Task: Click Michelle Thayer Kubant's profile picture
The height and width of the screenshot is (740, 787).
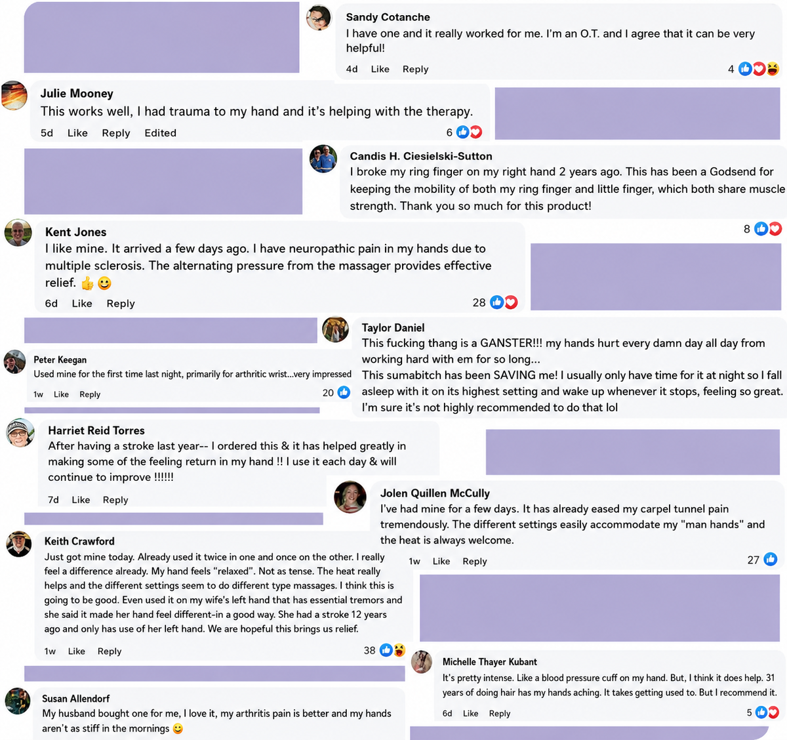Action: click(x=422, y=662)
